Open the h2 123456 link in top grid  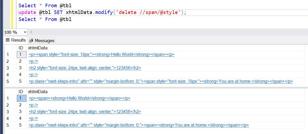tap(85, 68)
